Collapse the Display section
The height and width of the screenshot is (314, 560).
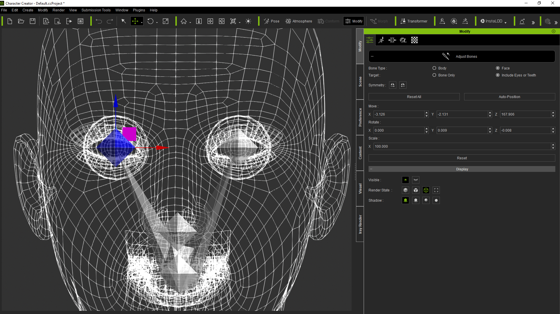pyautogui.click(x=371, y=169)
